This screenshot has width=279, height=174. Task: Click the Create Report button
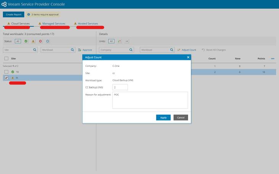(x=13, y=14)
